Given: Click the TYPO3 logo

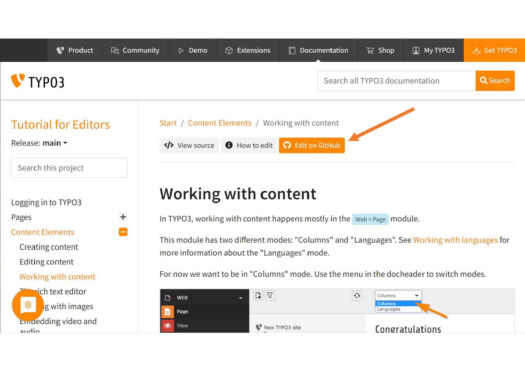Looking at the screenshot, I should coord(37,81).
